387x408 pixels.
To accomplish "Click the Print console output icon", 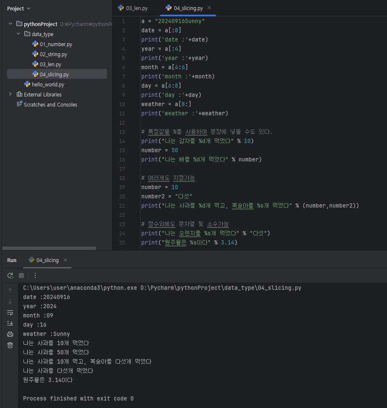I will coord(10,334).
